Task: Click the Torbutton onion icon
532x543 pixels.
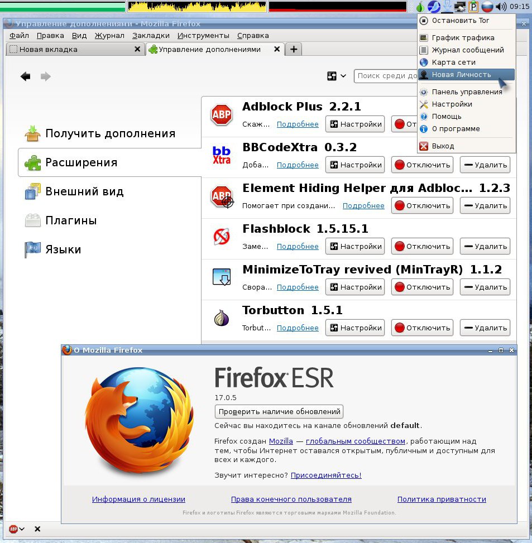Action: [221, 318]
